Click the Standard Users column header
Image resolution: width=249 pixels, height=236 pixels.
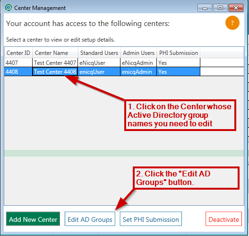tap(99, 53)
